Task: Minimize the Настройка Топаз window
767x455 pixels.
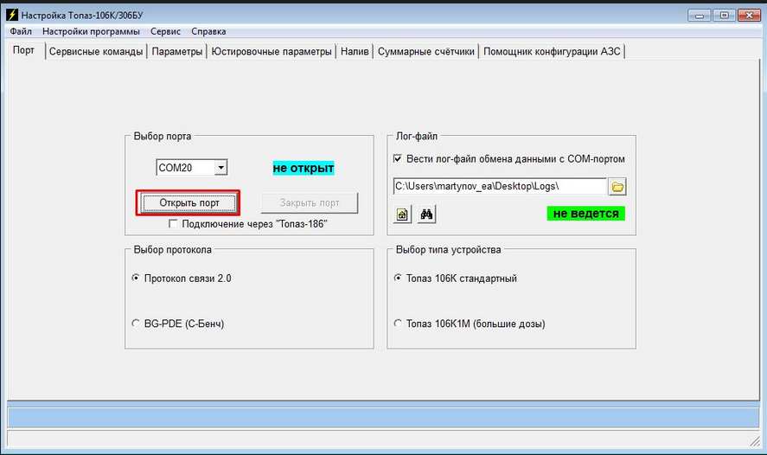Action: [699, 16]
